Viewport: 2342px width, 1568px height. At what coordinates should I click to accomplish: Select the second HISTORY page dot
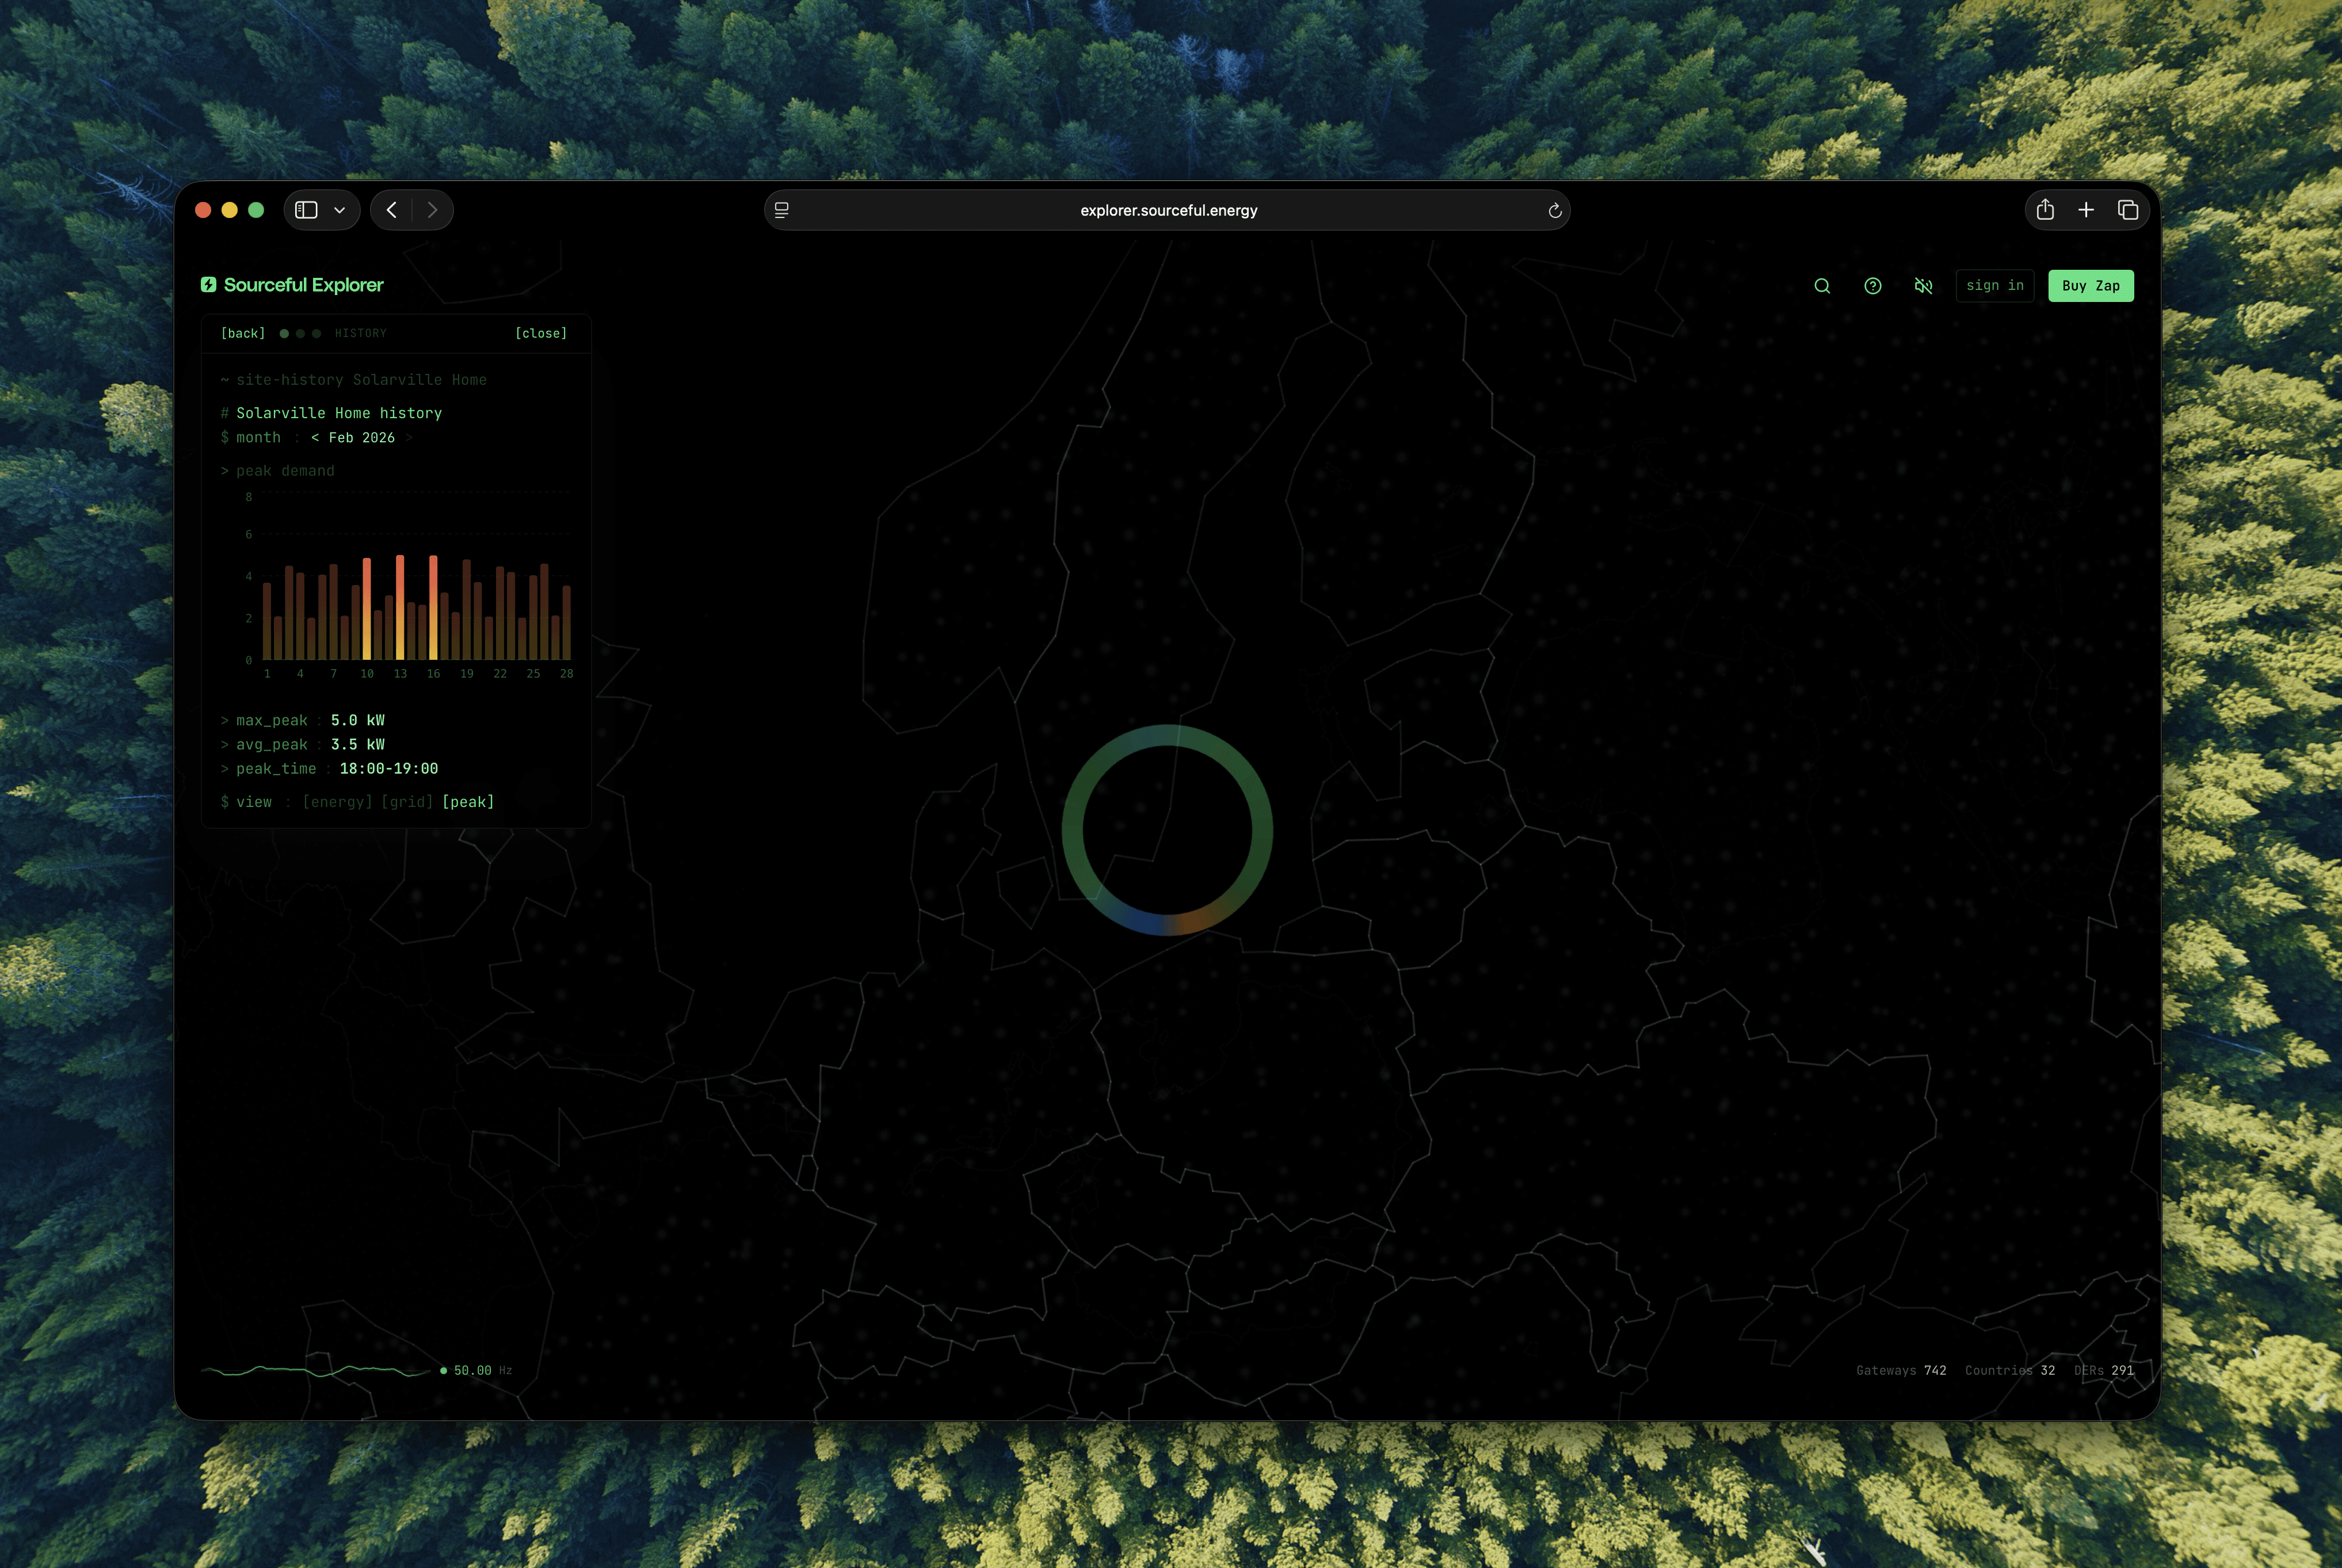300,333
